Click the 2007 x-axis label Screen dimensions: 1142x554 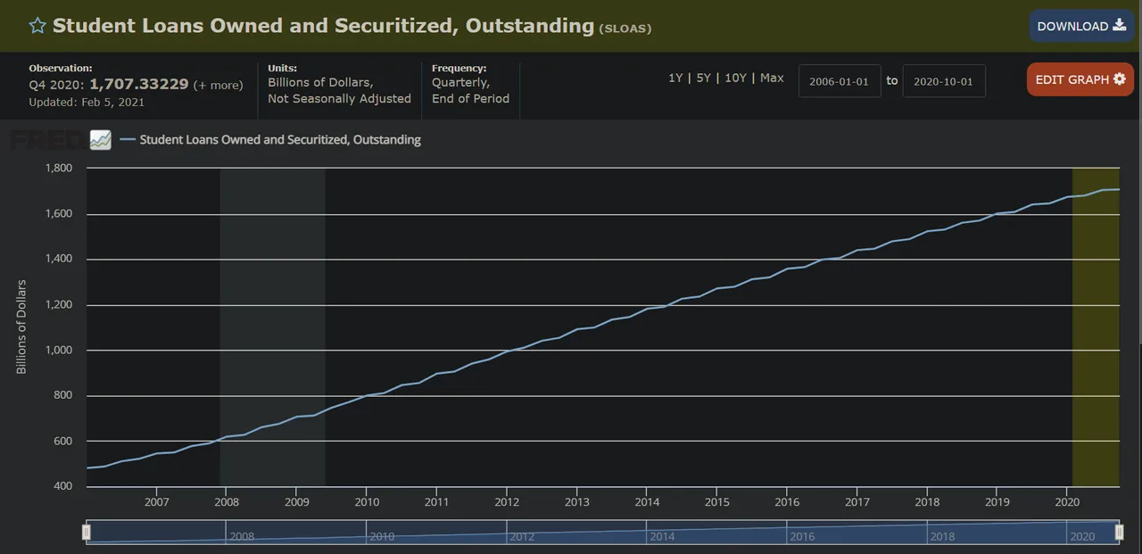click(156, 502)
